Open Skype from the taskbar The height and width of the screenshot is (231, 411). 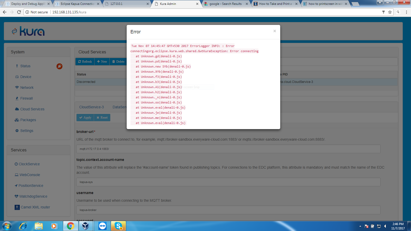point(118,226)
